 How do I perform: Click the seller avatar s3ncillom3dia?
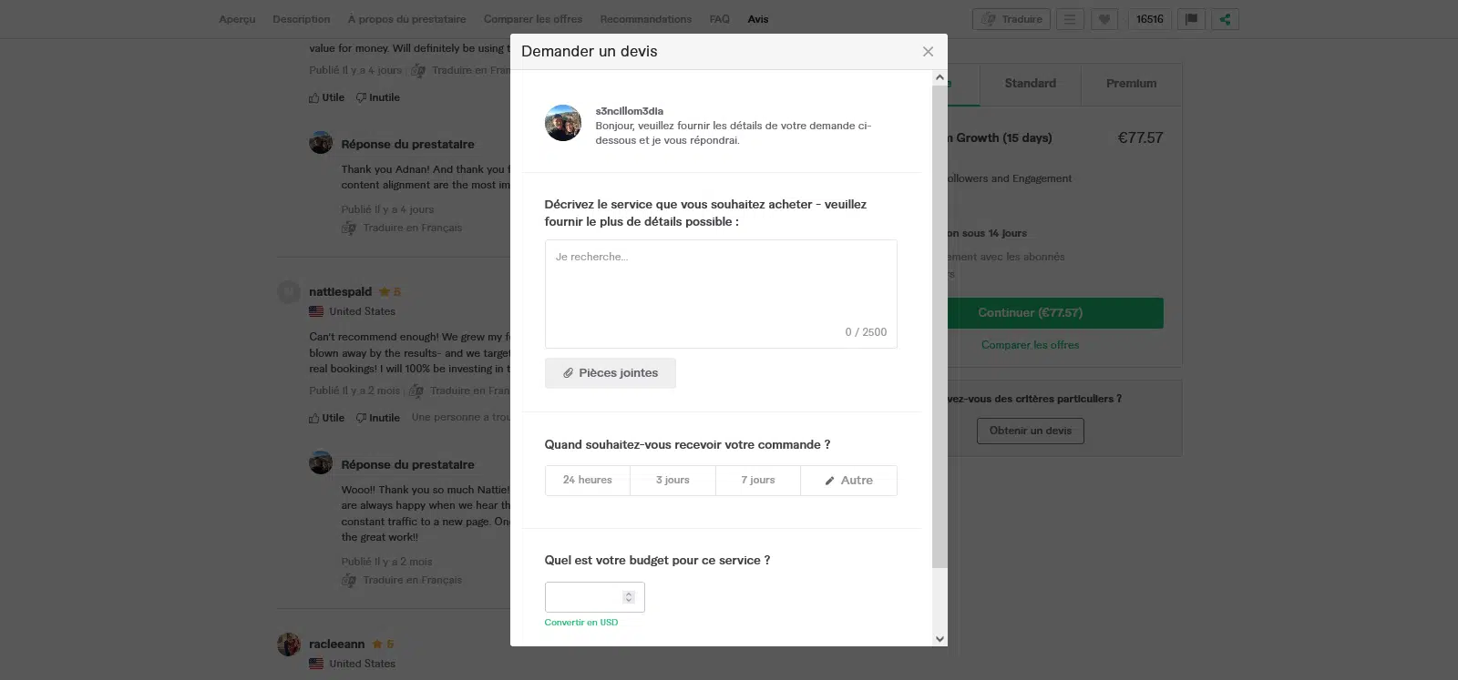coord(563,123)
